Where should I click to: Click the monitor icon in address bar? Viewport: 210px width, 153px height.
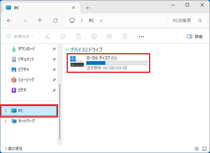click(72, 21)
